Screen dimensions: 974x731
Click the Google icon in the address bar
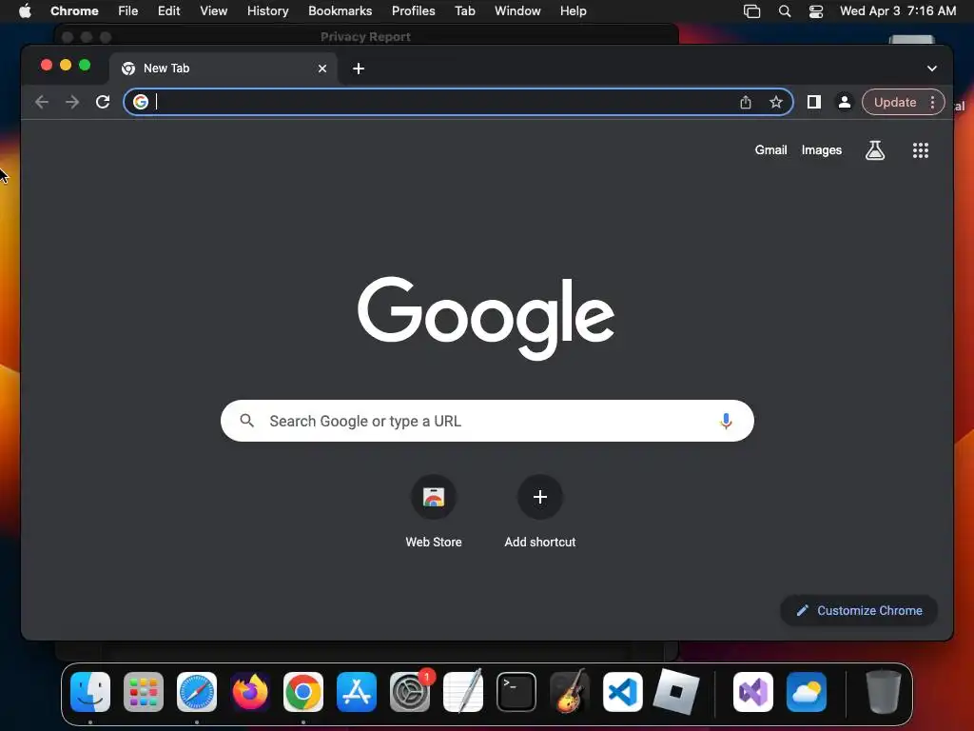tap(141, 102)
